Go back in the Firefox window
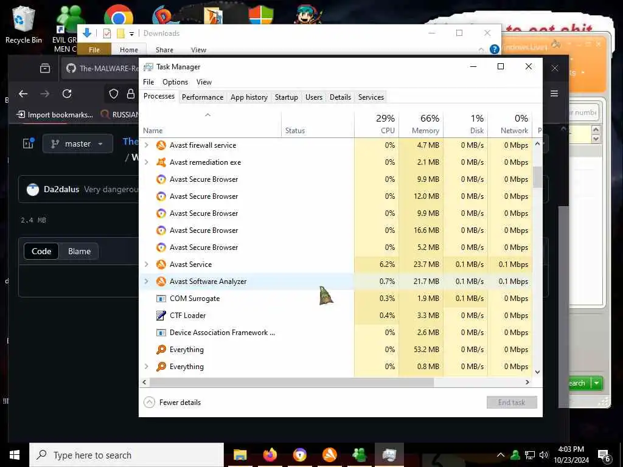The width and height of the screenshot is (623, 467). click(23, 94)
